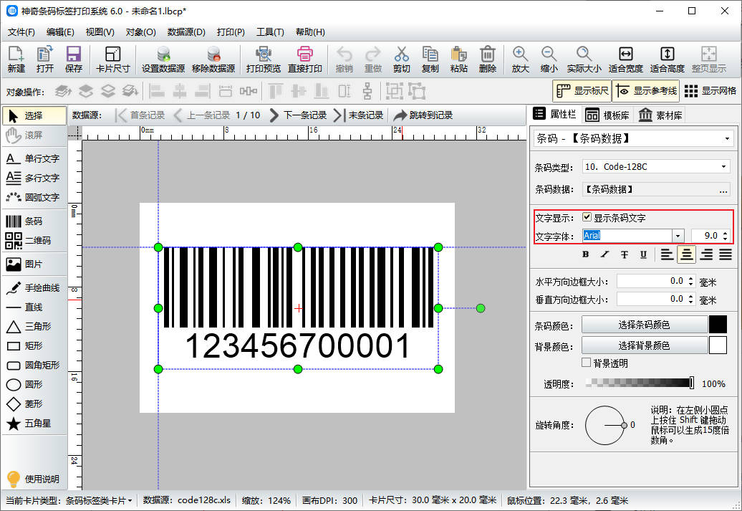Switch to the 素材库 tab
The height and width of the screenshot is (511, 742).
click(660, 115)
